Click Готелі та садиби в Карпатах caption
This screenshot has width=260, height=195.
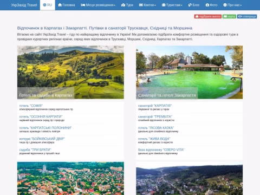[x=45, y=95]
